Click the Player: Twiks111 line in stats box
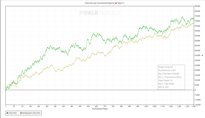 click(166, 67)
